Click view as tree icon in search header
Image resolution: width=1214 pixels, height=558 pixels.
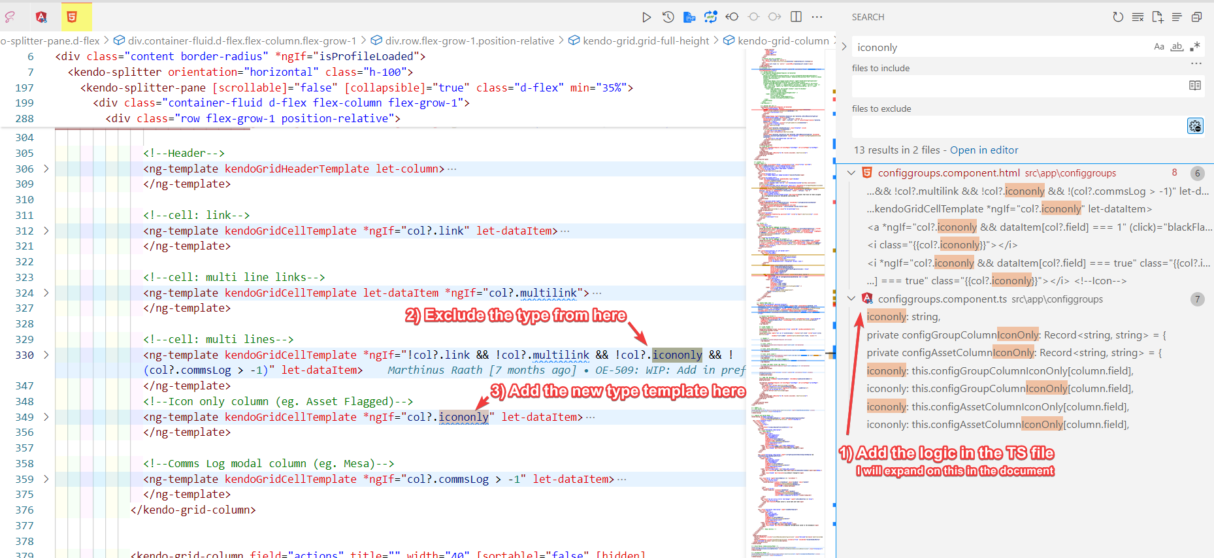(1177, 17)
